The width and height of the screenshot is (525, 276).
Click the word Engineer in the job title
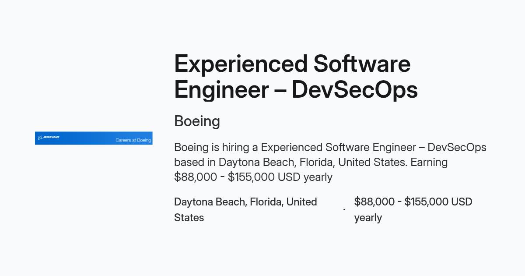pyautogui.click(x=221, y=90)
